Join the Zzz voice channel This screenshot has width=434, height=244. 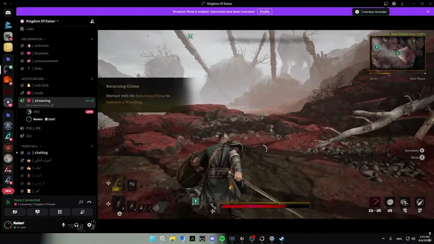click(57, 136)
